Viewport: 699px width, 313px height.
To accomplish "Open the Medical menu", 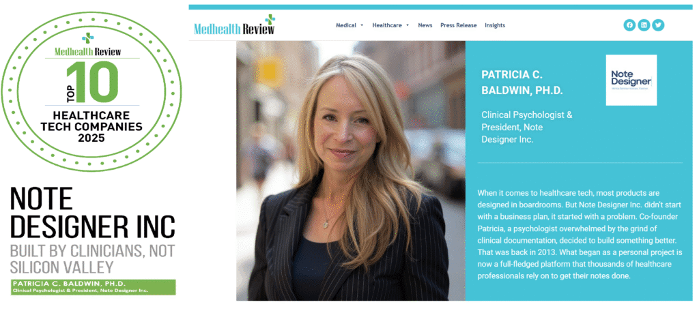I will point(346,25).
